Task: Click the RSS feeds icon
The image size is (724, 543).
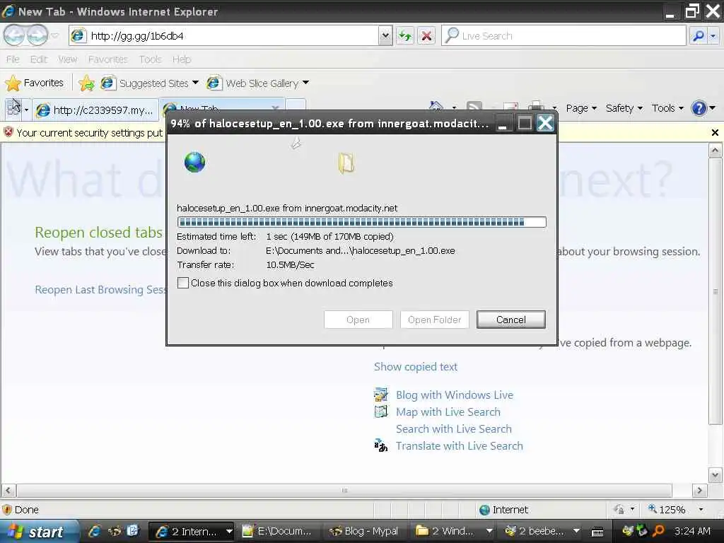Action: [x=474, y=108]
